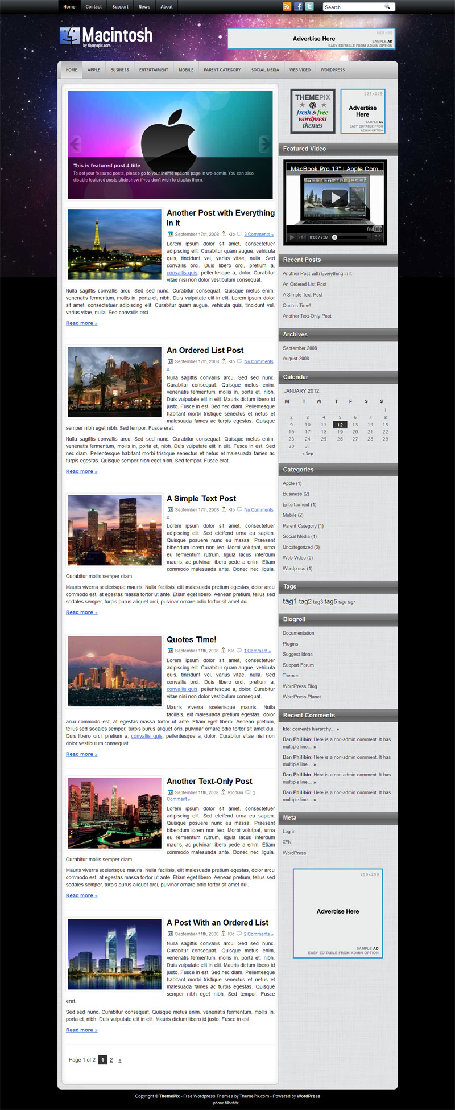Select the Entertainment category tab
The height and width of the screenshot is (1110, 455).
tap(154, 70)
